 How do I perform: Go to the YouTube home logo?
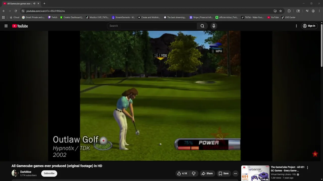tap(20, 26)
